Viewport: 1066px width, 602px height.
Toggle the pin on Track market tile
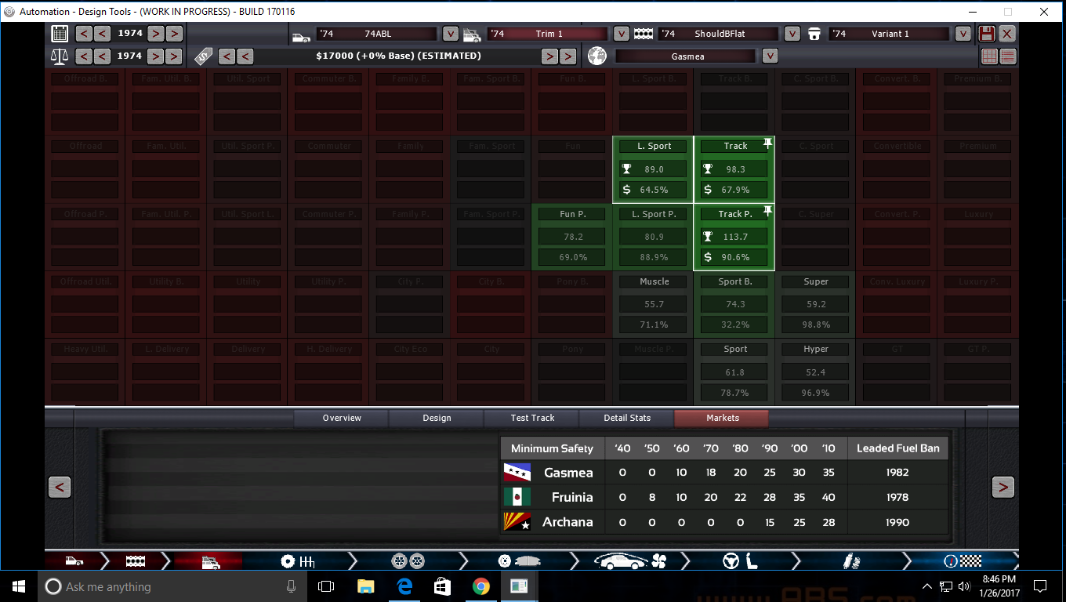pos(767,143)
